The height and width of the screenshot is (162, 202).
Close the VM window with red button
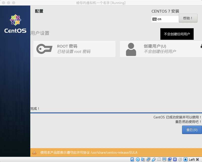click(x=4, y=3)
